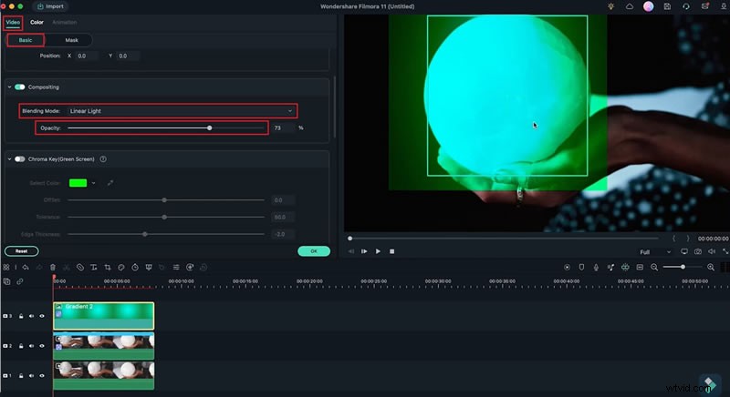Click the Opacity value field showing 73
Screen dimensions: 730x397
click(x=283, y=128)
